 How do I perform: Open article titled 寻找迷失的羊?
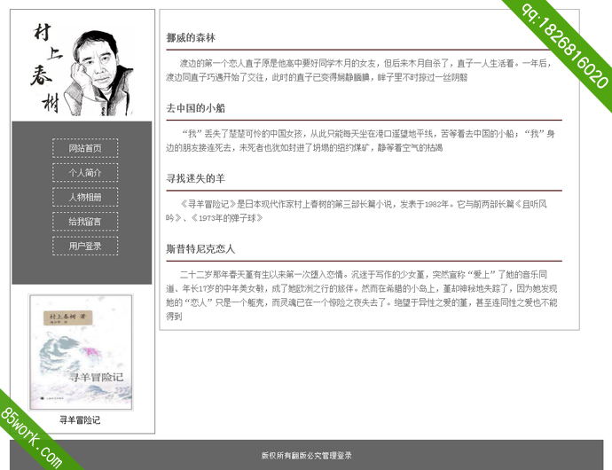(x=195, y=178)
